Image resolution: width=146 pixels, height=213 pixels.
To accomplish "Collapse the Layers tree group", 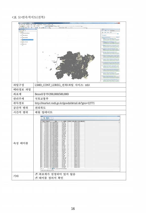I will [x=19, y=32].
